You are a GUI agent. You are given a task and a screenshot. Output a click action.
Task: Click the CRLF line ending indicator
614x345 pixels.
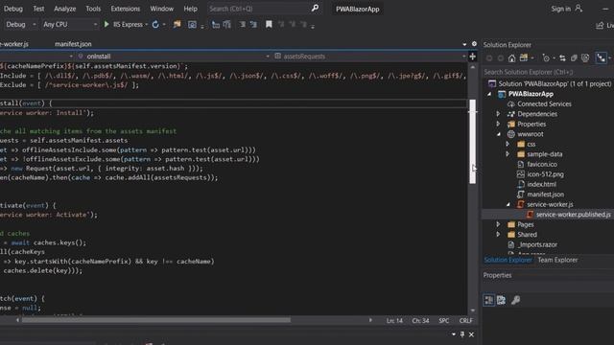click(x=465, y=320)
